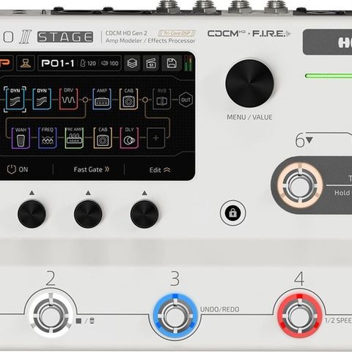Tap footswitch 3 UNDO/REDO

coord(175,316)
